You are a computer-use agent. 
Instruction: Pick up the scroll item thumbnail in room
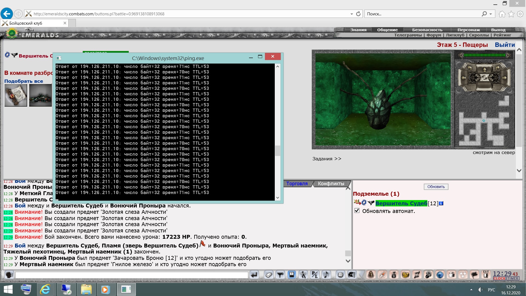pos(16,95)
